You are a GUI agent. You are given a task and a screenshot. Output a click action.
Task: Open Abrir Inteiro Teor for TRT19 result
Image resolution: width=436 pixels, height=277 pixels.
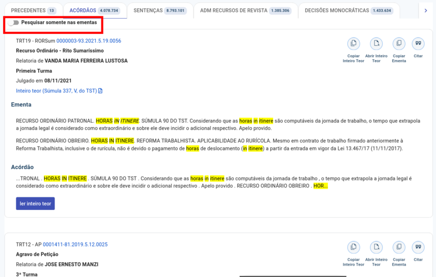[x=376, y=44]
